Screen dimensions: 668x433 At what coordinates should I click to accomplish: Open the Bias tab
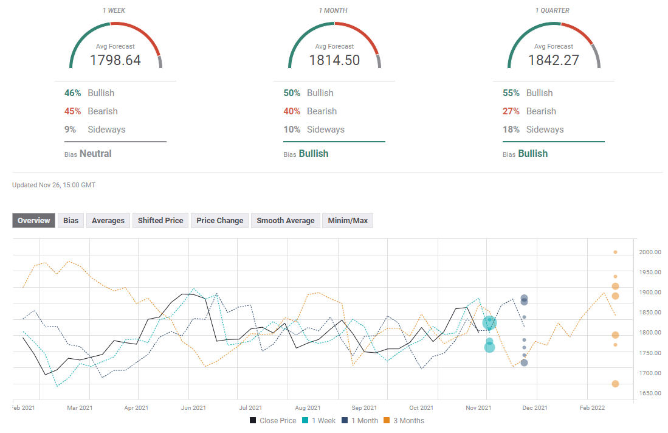71,221
